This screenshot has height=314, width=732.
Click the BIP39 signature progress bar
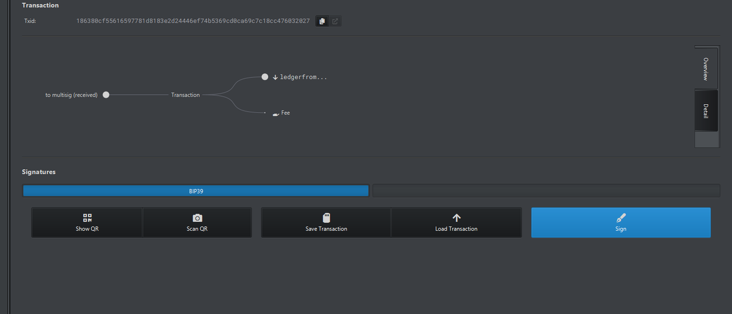pos(196,191)
